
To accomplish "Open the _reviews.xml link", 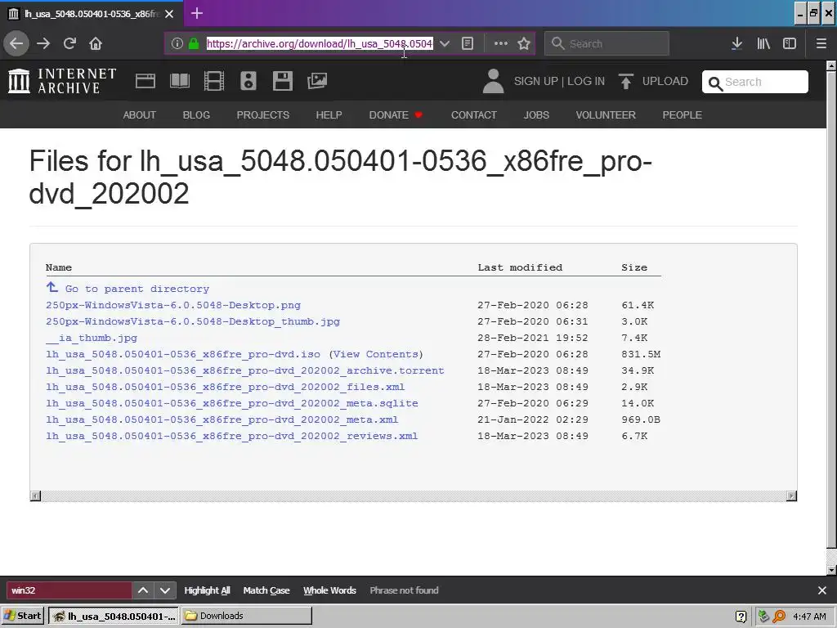I will (232, 437).
